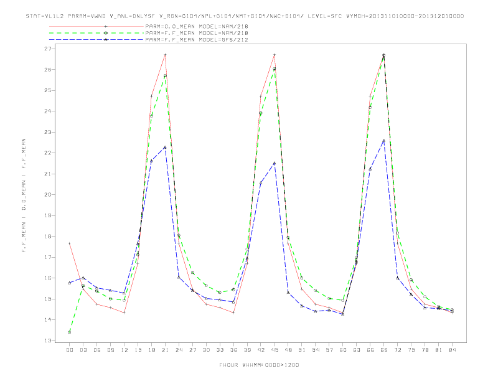Viewport: 493px width, 381px height.
Task: Click red line peak at hour 21
Action: point(165,55)
